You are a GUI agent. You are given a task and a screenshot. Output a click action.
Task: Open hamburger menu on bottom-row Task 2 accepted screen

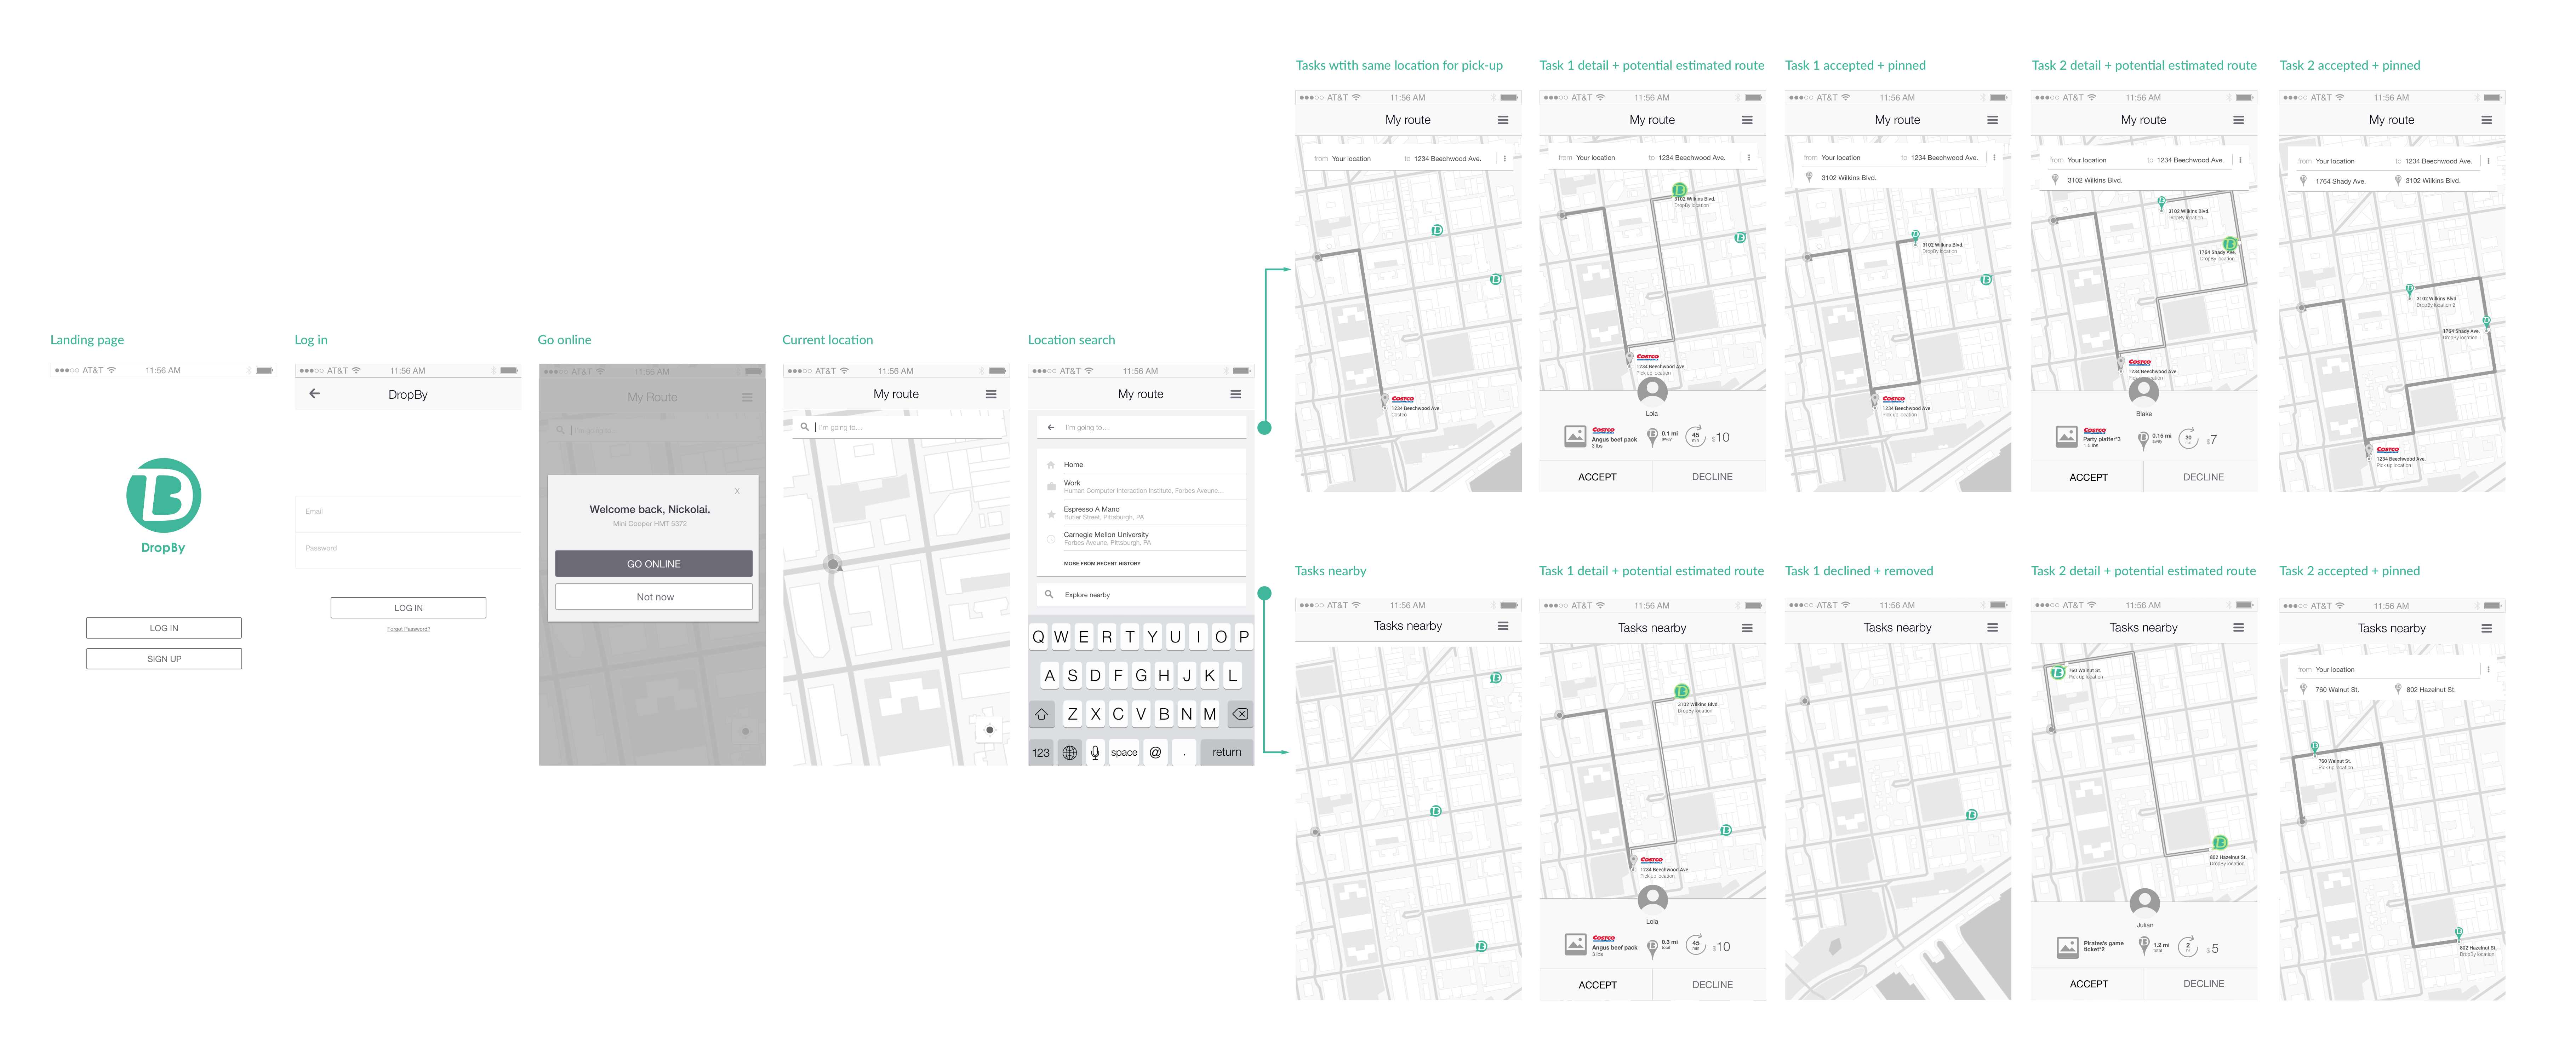2487,628
